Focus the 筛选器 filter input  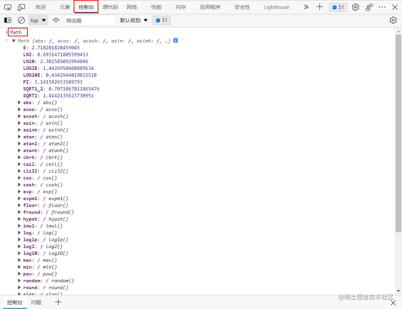pyautogui.click(x=90, y=20)
